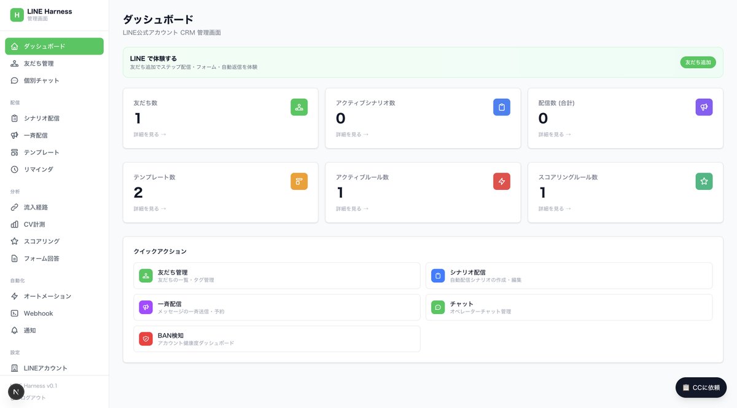Click the green H logo icon
Screen dimensions: 737x408
point(17,15)
